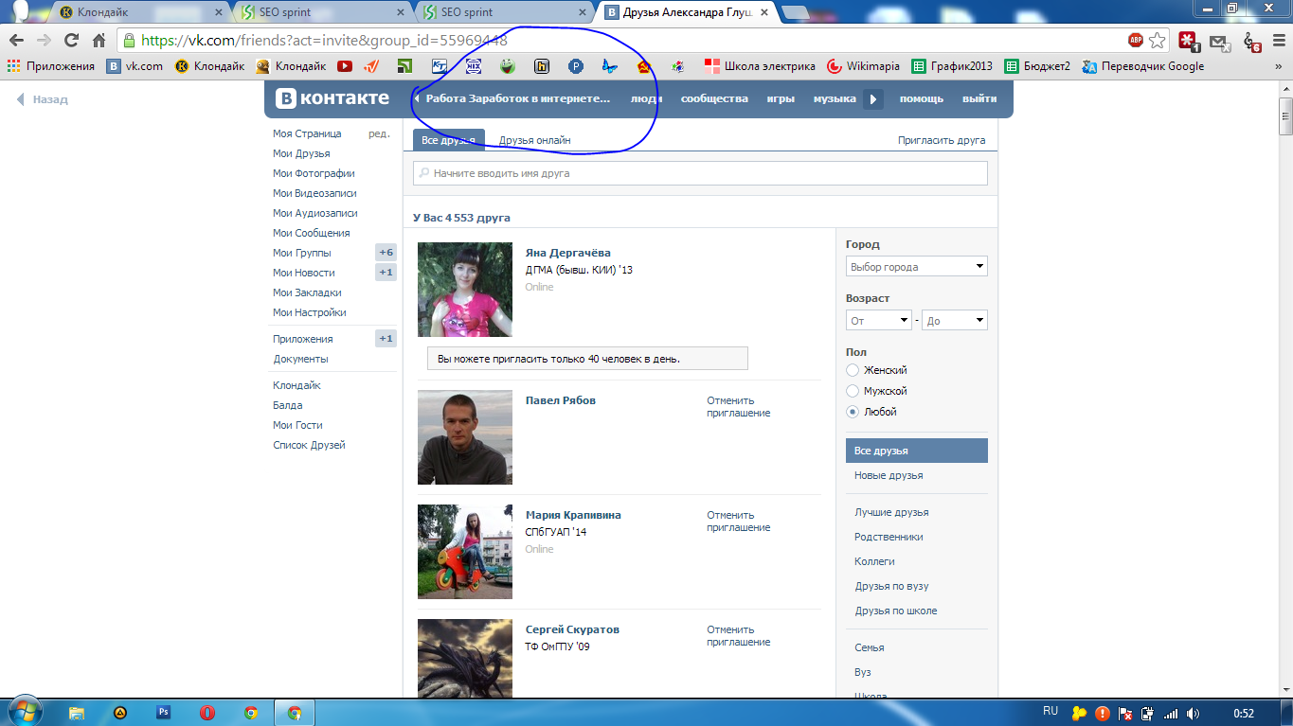Image resolution: width=1293 pixels, height=726 pixels.
Task: Click помощь in the header
Action: [x=922, y=98]
